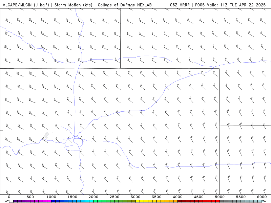Viewport: 271px width, 203px height.
Task: Click the MLCAPE/MLCIN (J kg⁻¹) title text
Action: coord(26,5)
